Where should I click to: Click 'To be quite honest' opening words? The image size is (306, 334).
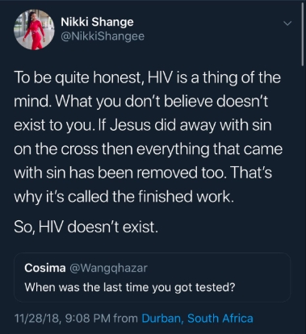pos(78,77)
